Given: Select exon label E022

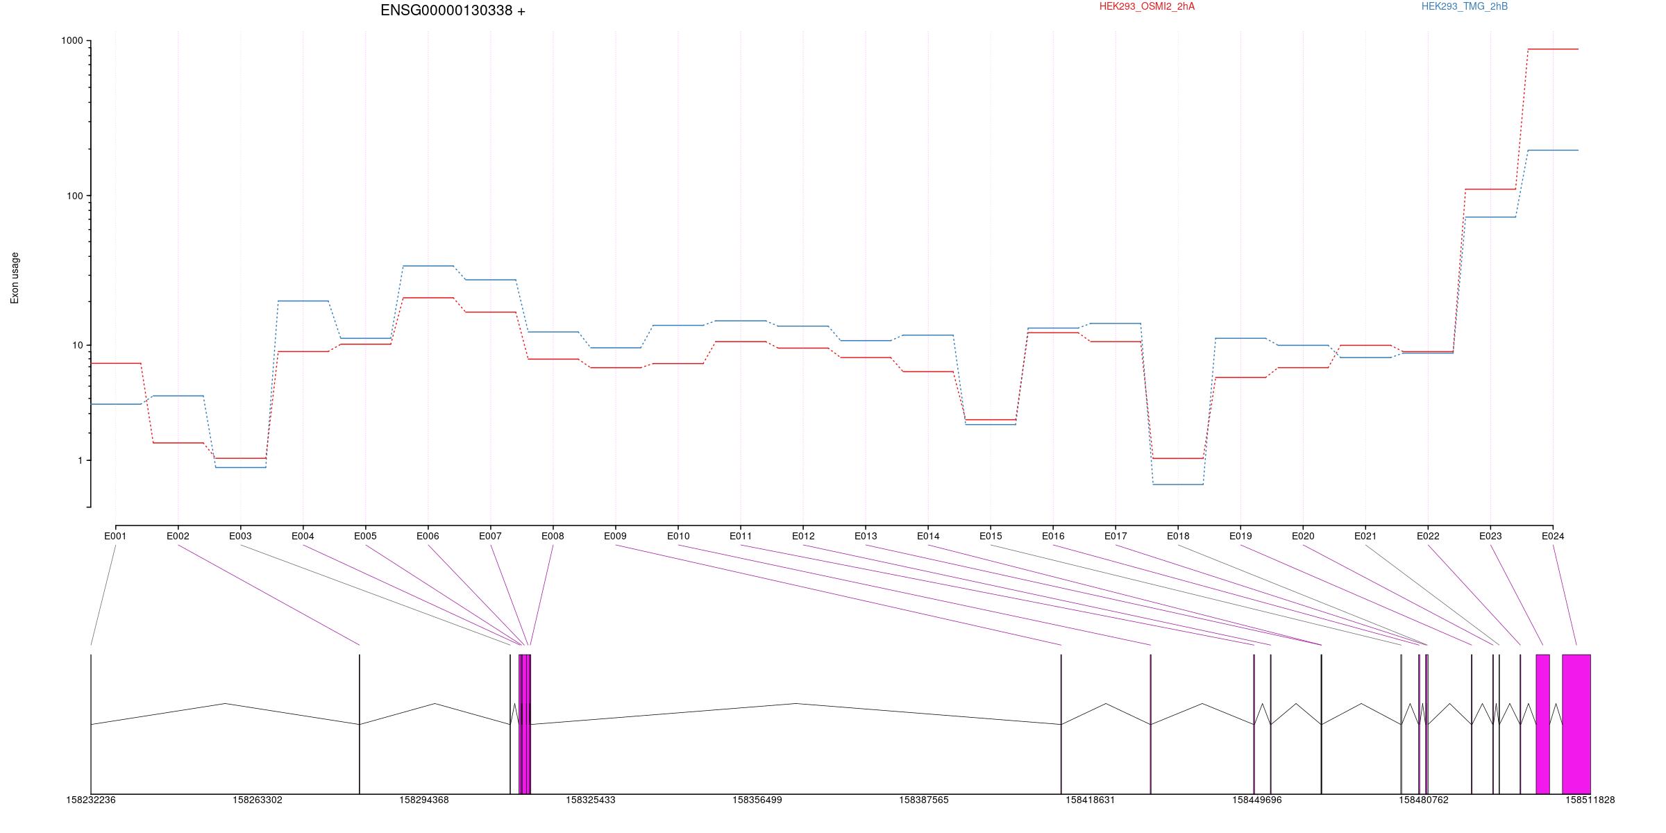Looking at the screenshot, I should click(x=1428, y=536).
